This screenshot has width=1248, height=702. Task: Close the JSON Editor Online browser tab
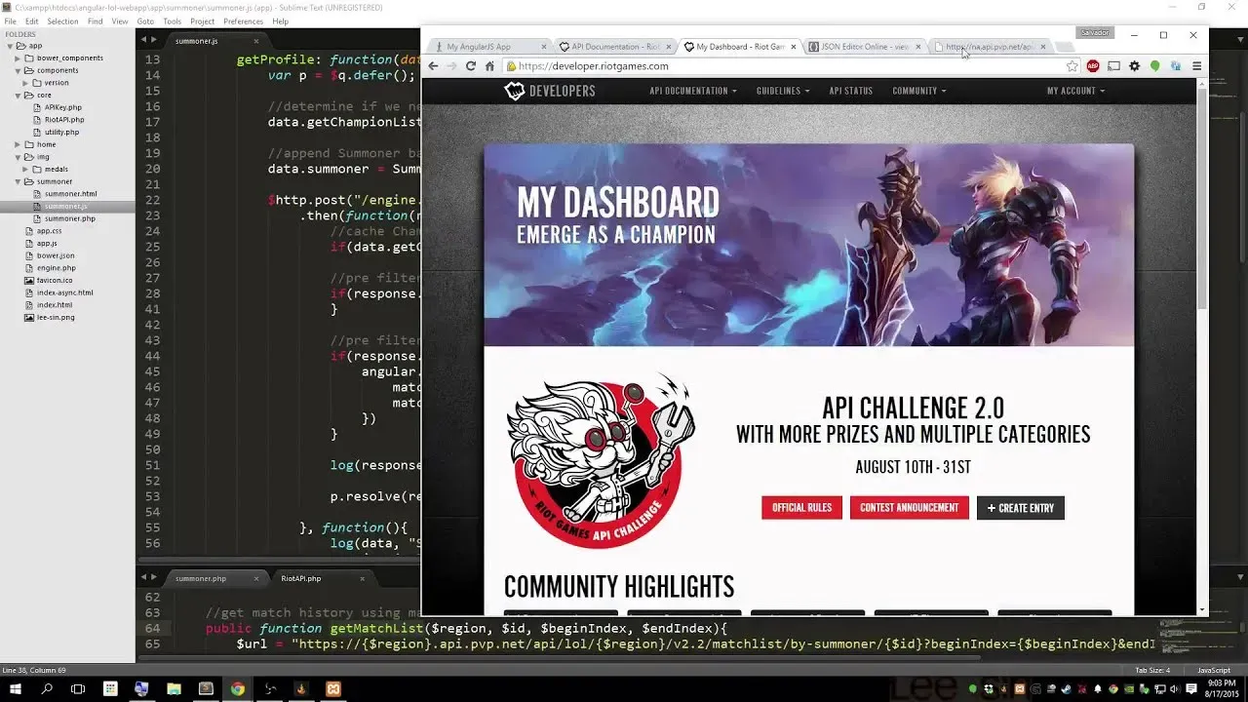(x=917, y=47)
